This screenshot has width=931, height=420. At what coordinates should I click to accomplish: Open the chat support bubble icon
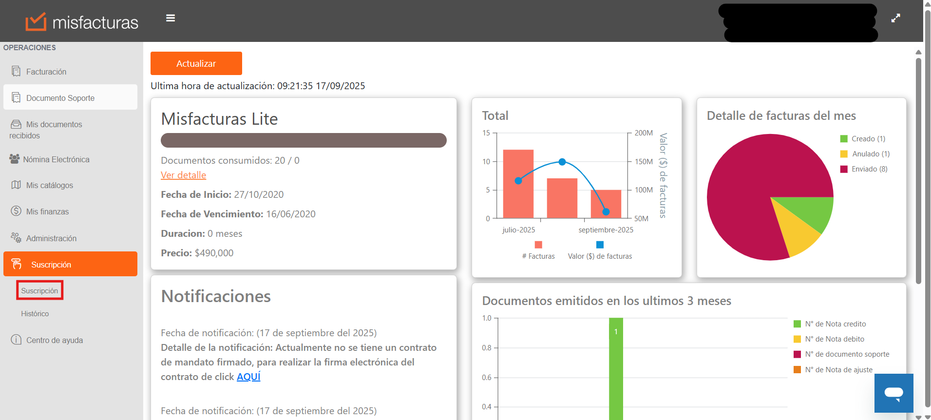click(x=893, y=393)
